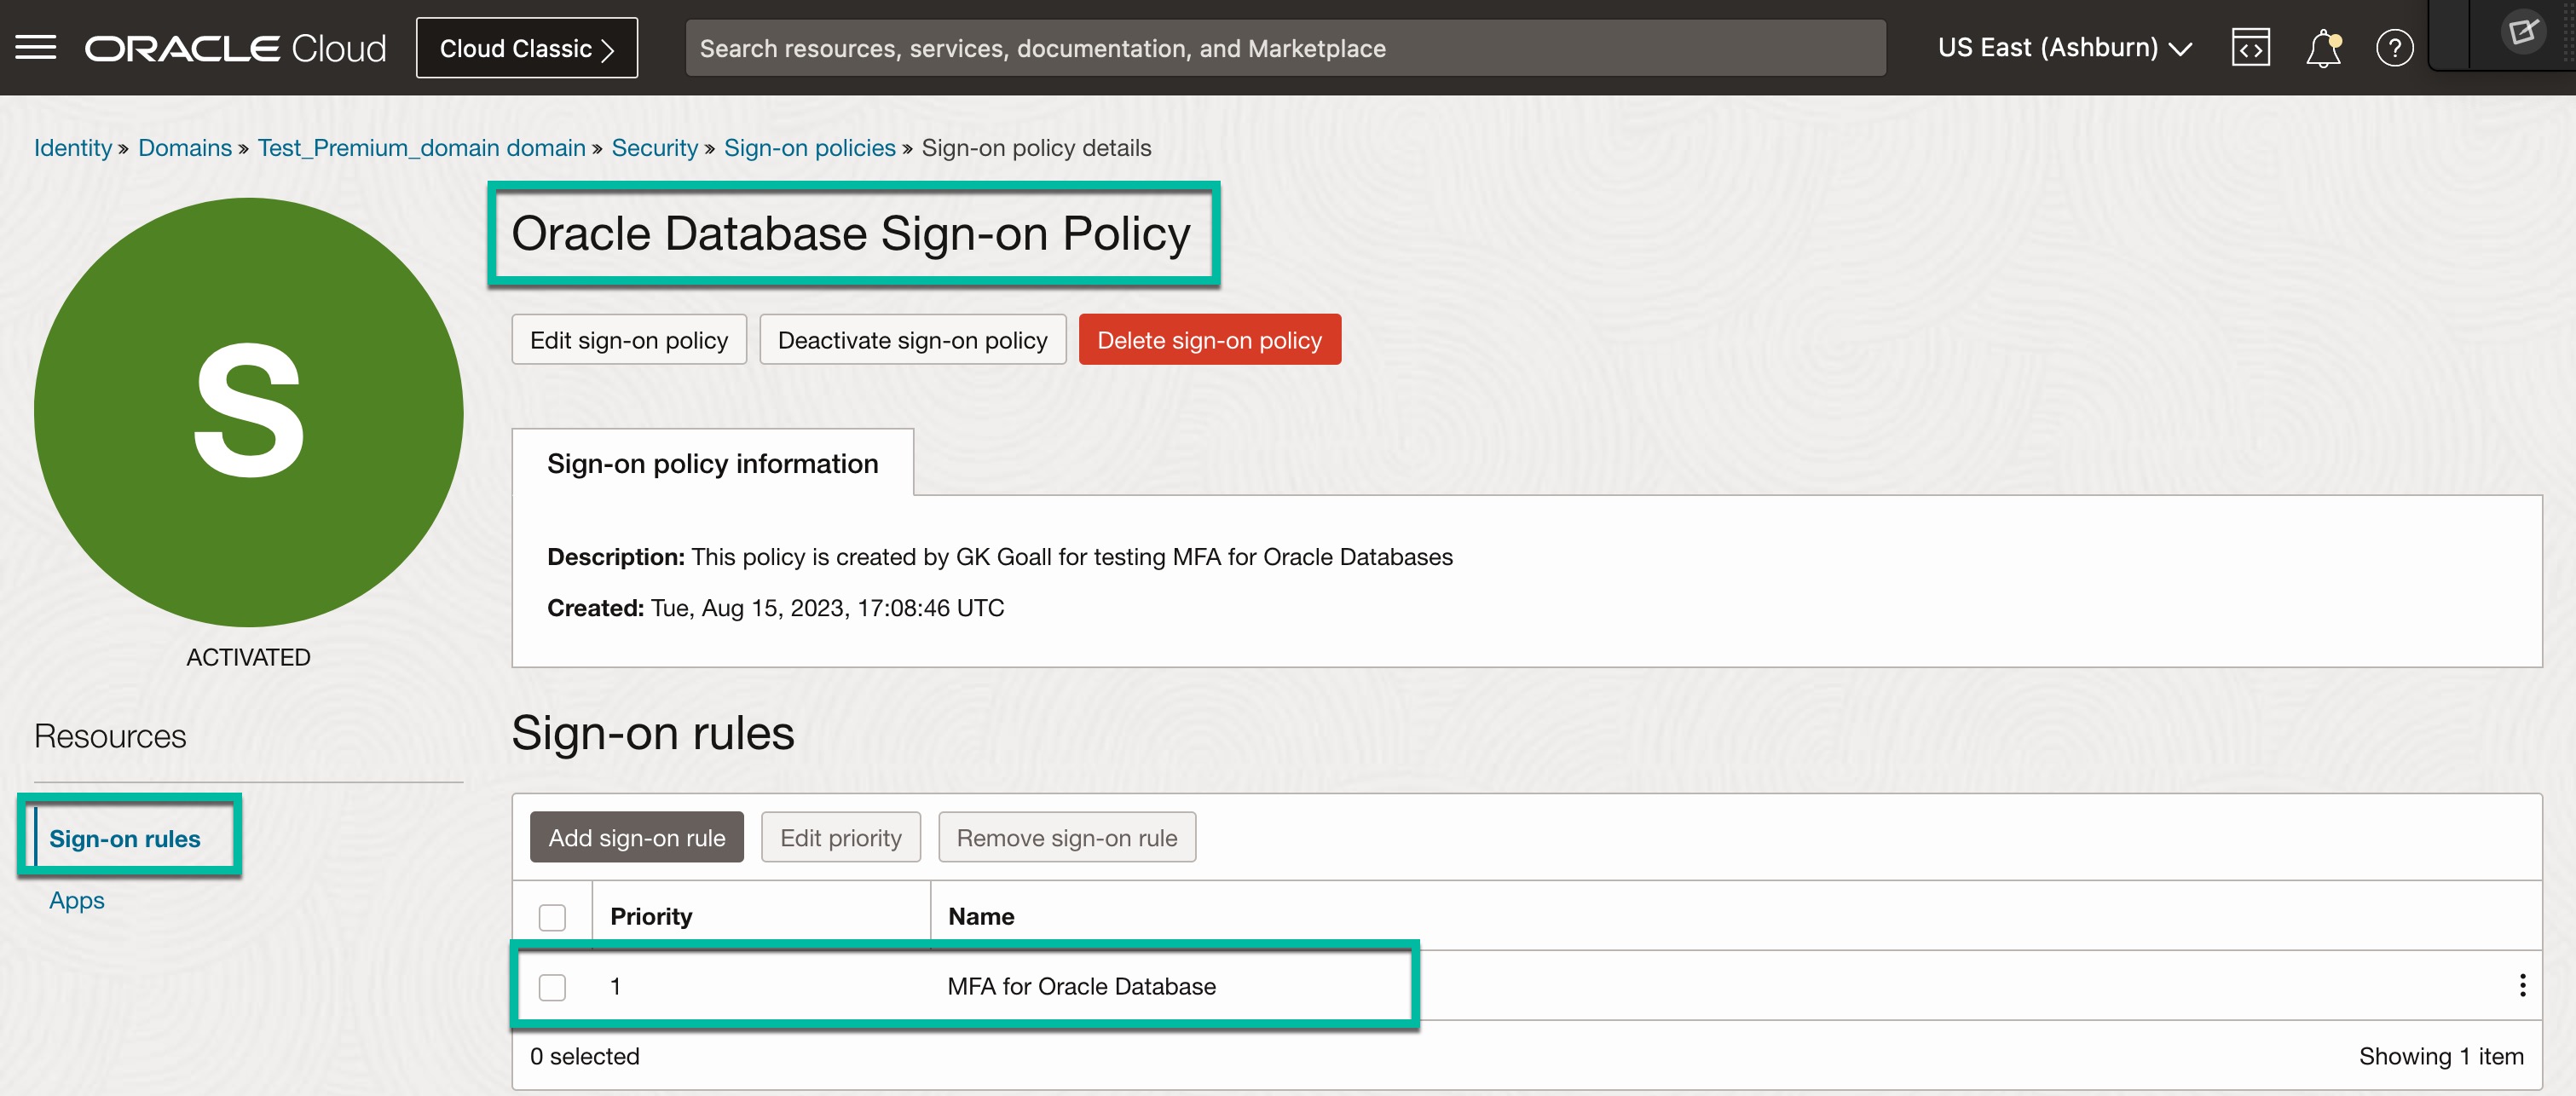
Task: Go to Sign-on policies breadcrumb
Action: pos(809,148)
